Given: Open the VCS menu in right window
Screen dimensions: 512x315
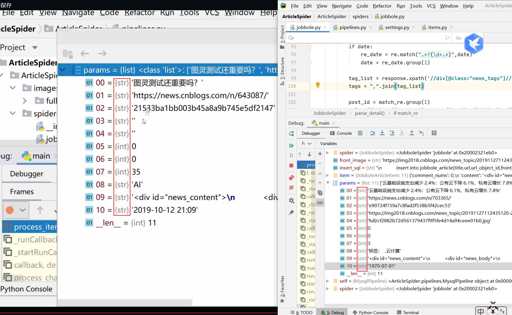Looking at the screenshot, I should (x=431, y=6).
